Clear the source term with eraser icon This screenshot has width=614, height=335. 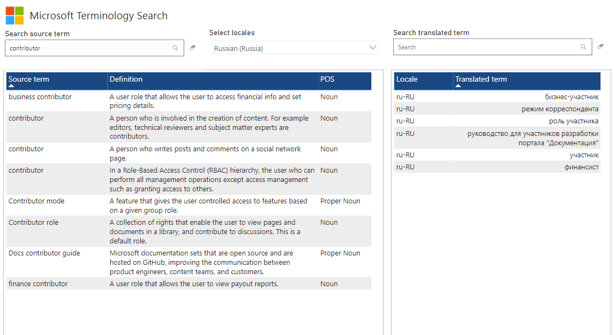coord(193,47)
